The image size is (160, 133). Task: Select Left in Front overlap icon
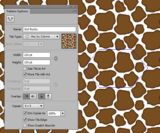point(26,96)
